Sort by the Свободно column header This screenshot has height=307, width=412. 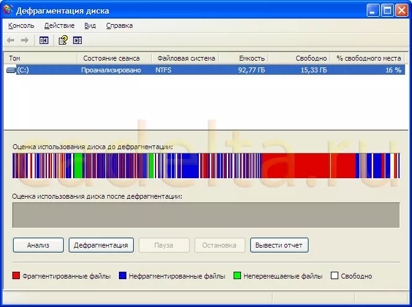[299, 58]
